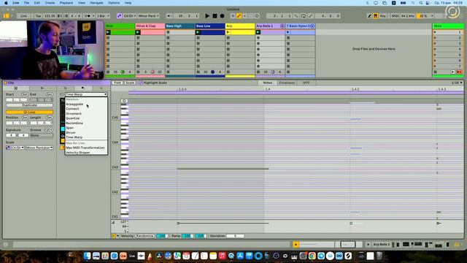467x263 pixels.
Task: Switch to the Notes tab
Action: pyautogui.click(x=268, y=83)
